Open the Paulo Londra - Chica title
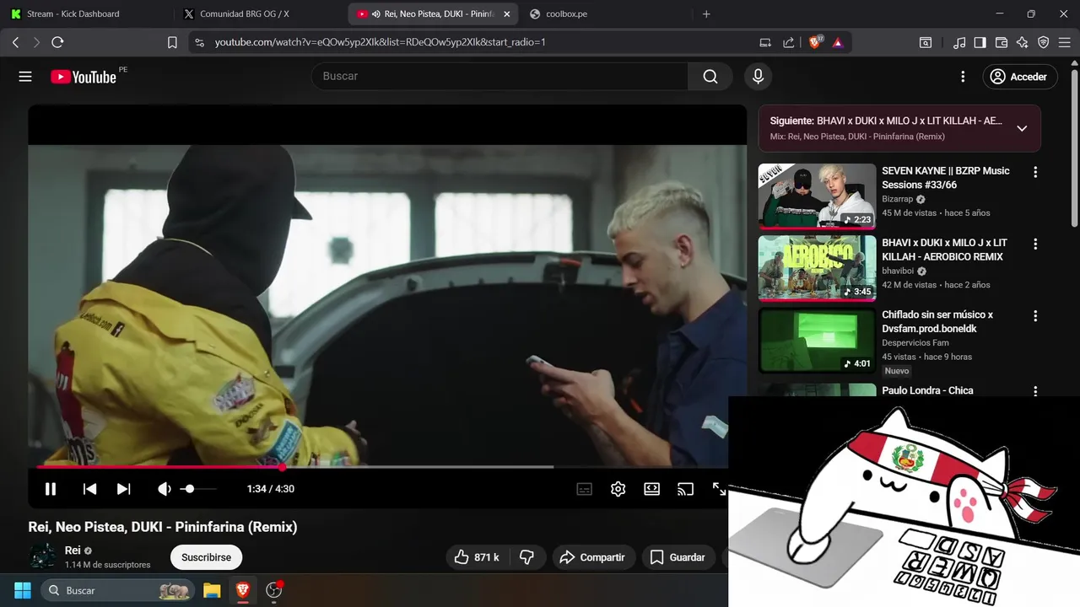This screenshot has height=607, width=1080. tap(927, 390)
